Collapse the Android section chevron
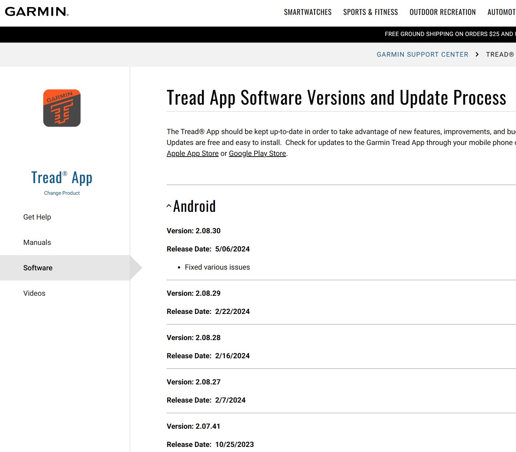The height and width of the screenshot is (452, 516). click(x=169, y=206)
